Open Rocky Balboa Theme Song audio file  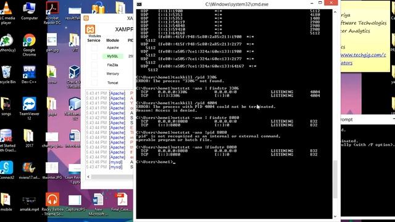52,204
